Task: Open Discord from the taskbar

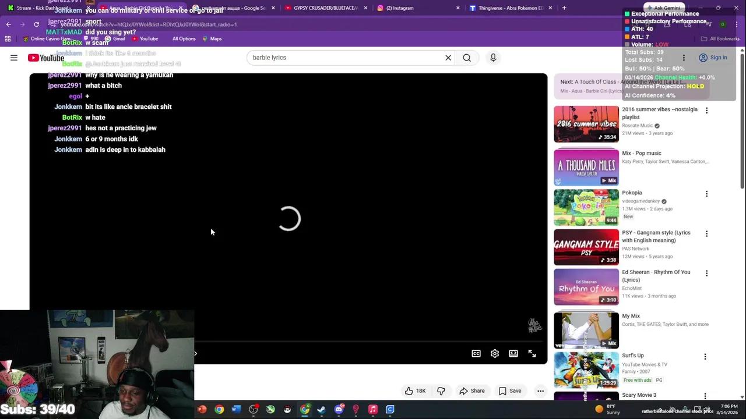Action: pyautogui.click(x=339, y=410)
